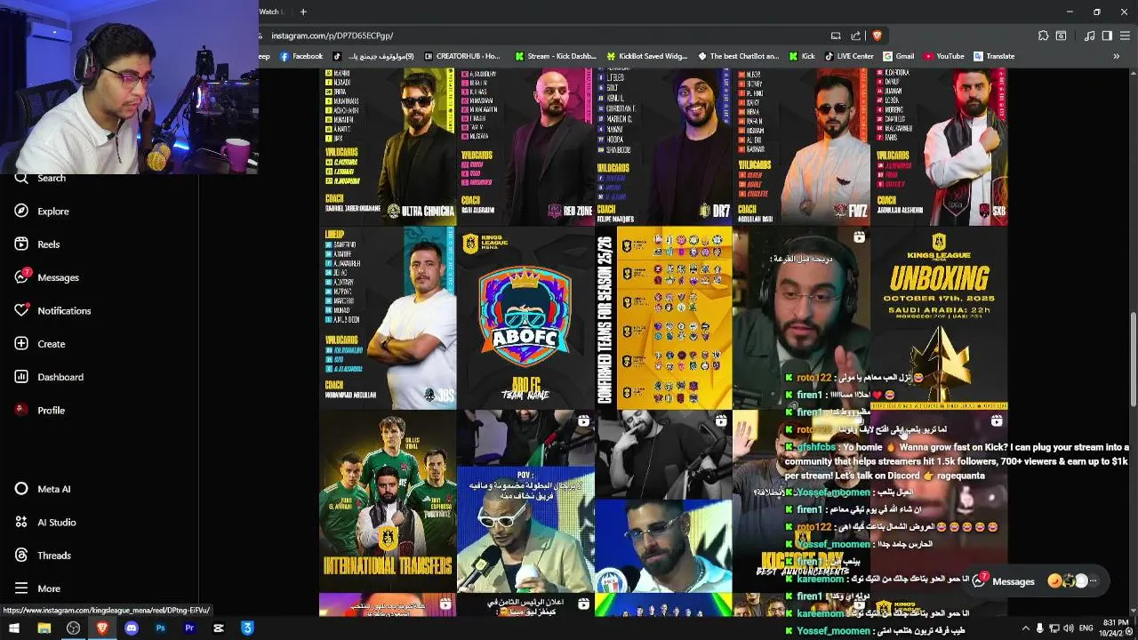Show hidden system tray icons chevron
This screenshot has width=1138, height=640.
(x=1025, y=628)
